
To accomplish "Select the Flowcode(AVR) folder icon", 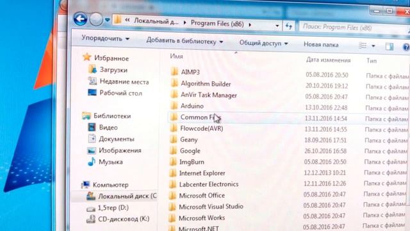I will [174, 128].
